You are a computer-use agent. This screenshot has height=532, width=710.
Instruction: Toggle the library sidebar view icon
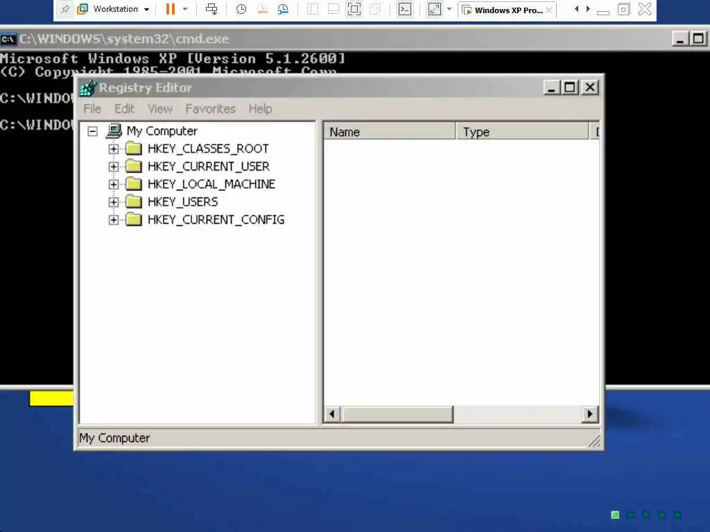click(313, 9)
